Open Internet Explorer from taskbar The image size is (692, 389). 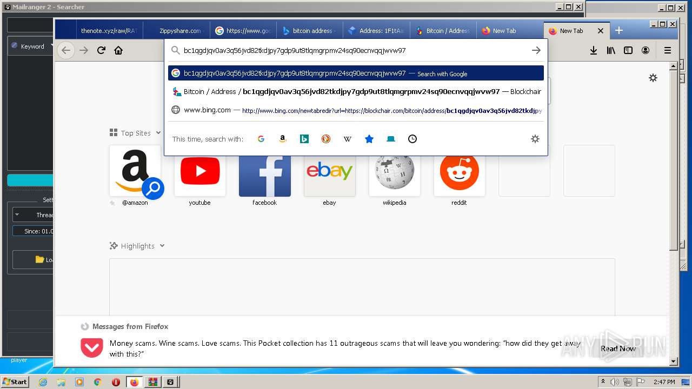pyautogui.click(x=43, y=382)
